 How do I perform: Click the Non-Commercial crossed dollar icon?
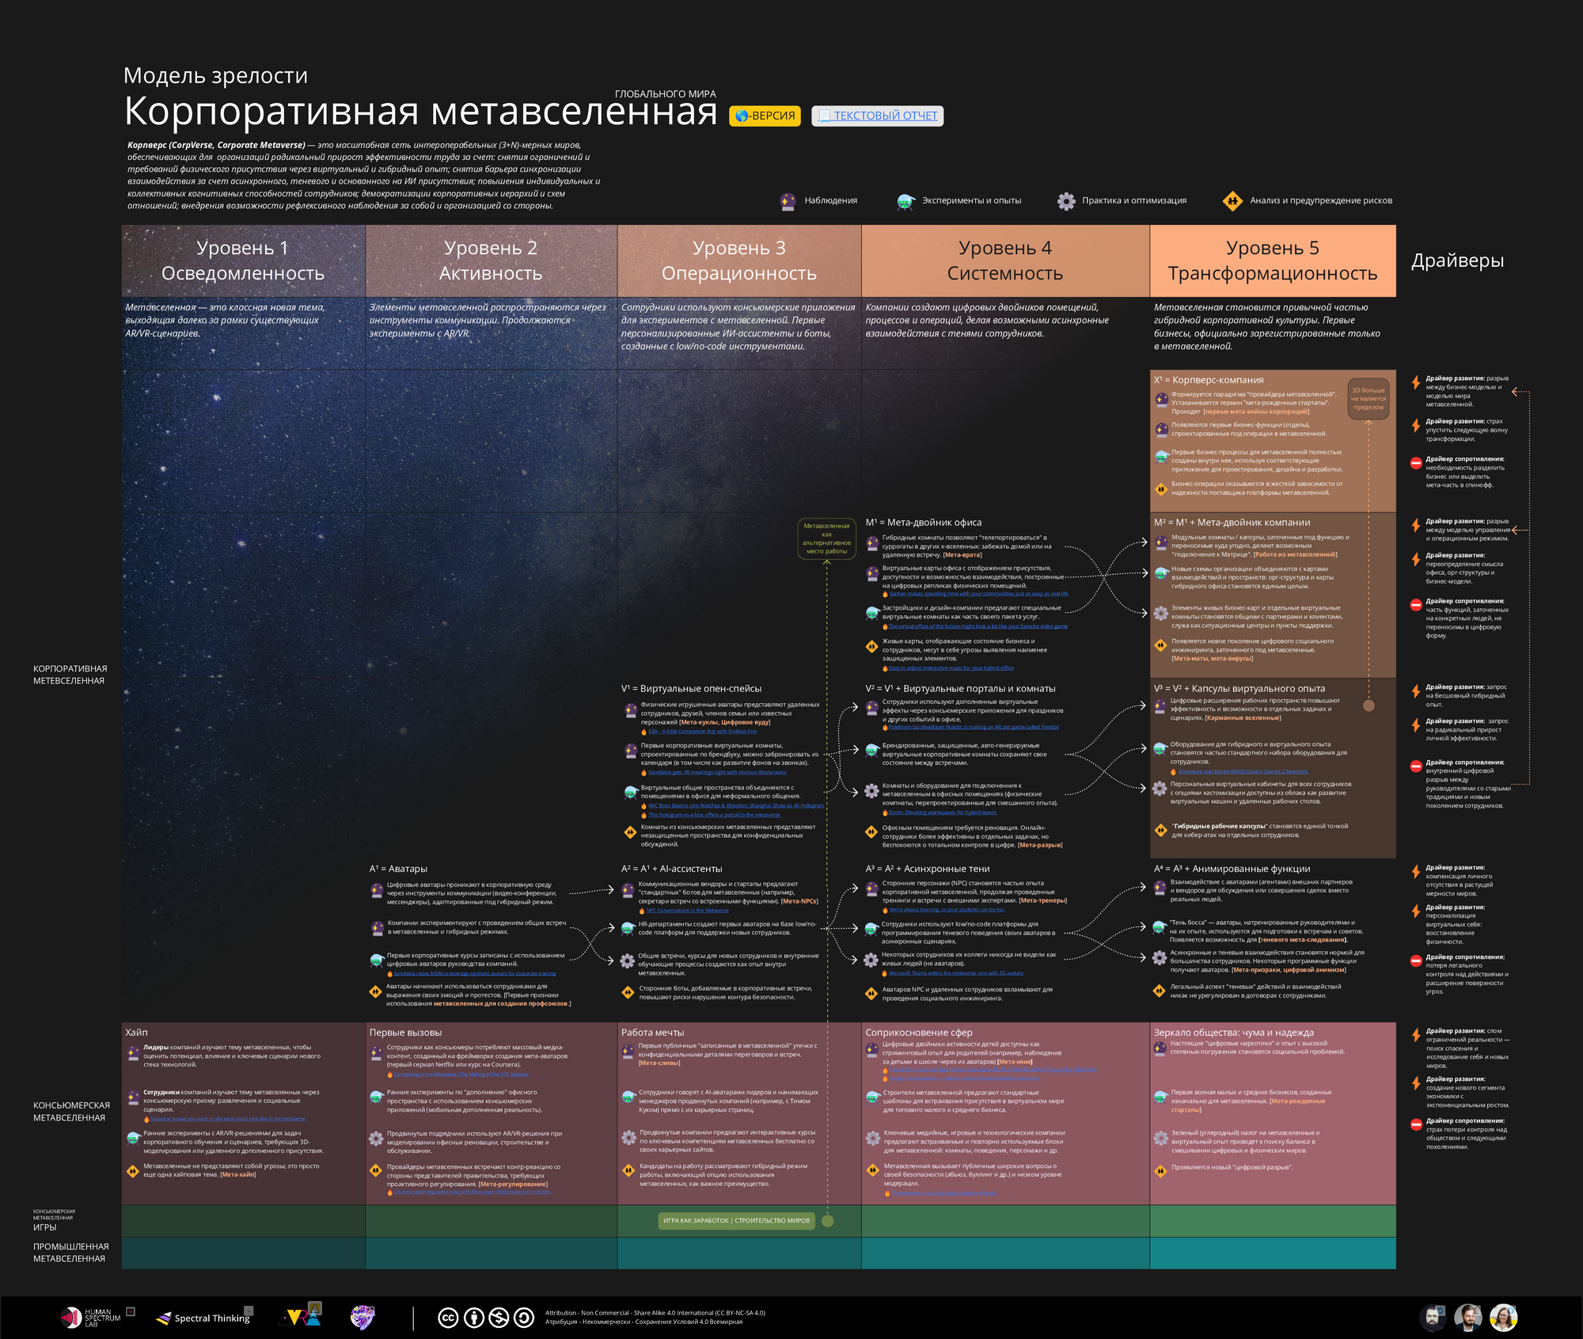coord(499,1318)
